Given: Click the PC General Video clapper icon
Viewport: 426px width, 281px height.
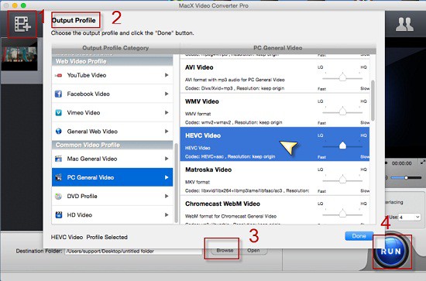Looking at the screenshot, I should tap(58, 177).
